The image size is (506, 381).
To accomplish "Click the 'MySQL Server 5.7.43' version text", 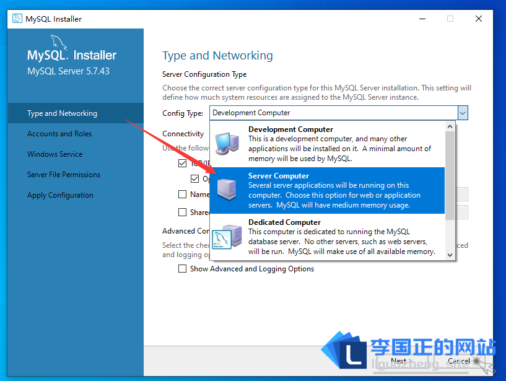I will coord(68,71).
